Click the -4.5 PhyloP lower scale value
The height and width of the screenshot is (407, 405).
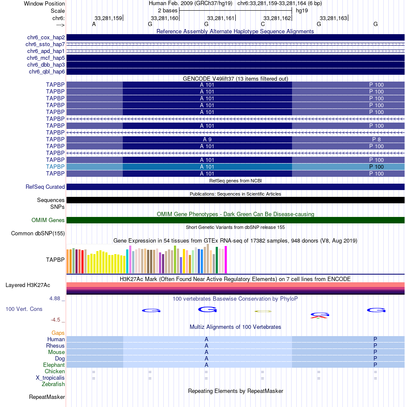click(x=55, y=320)
